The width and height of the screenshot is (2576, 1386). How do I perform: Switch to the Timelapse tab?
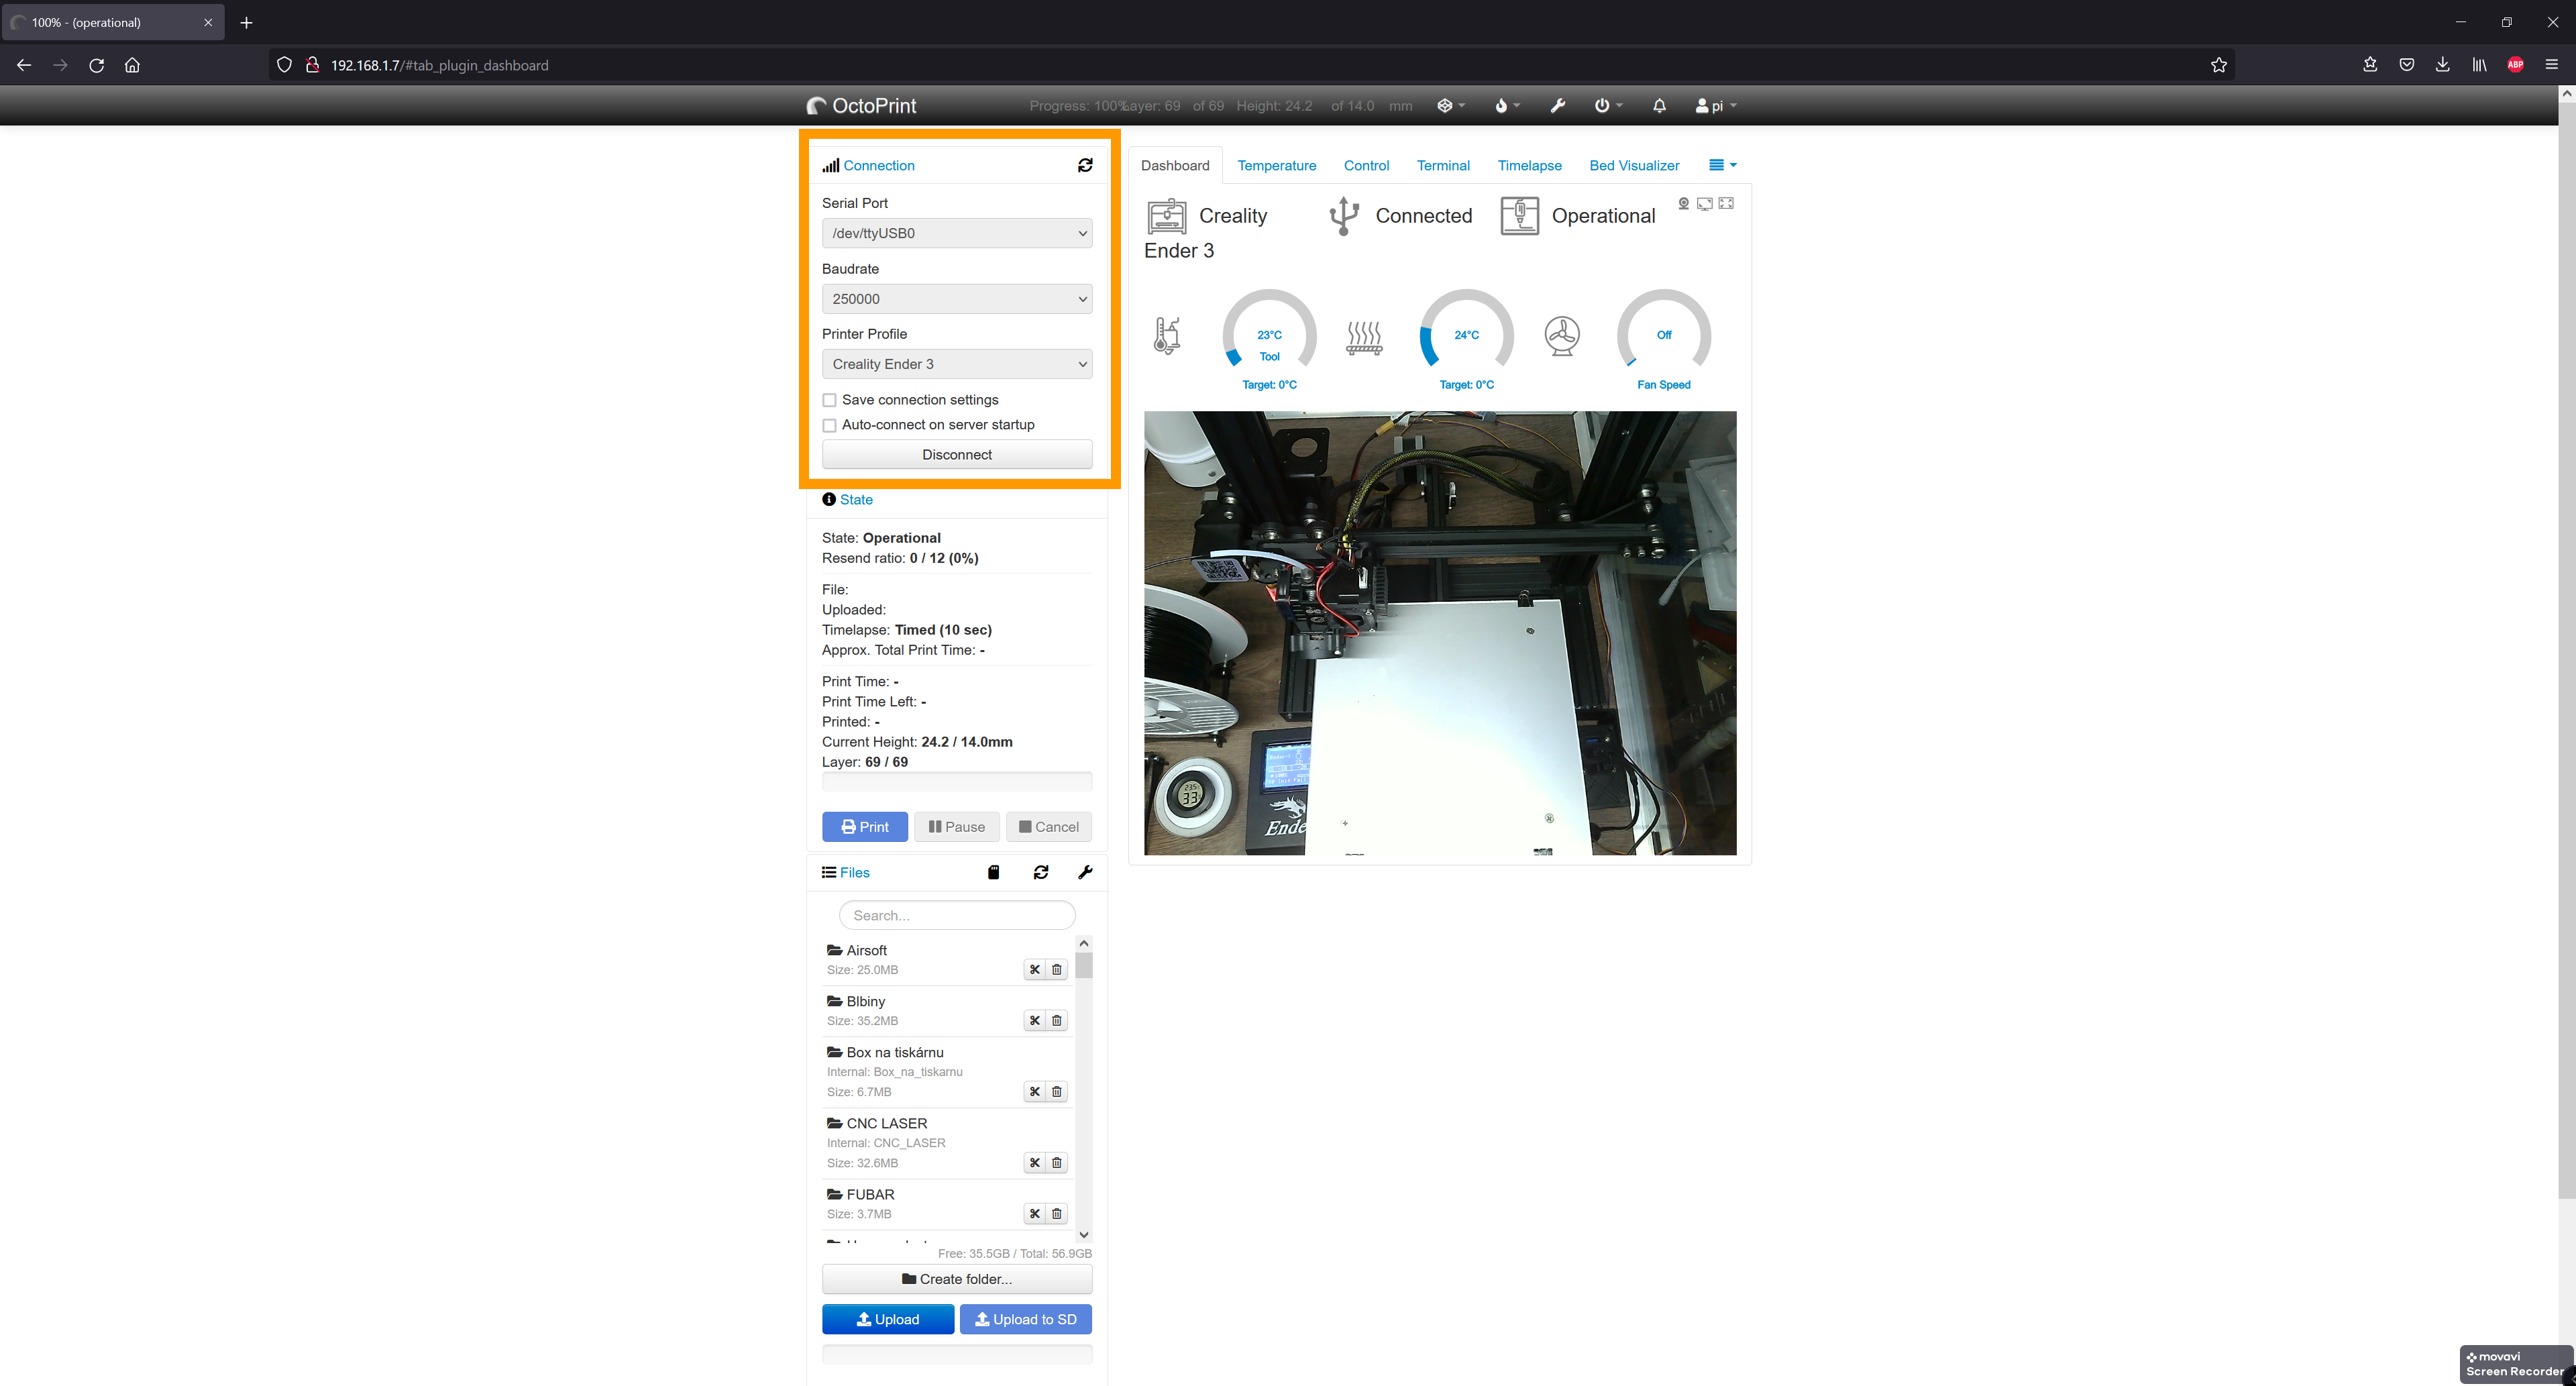(x=1529, y=166)
